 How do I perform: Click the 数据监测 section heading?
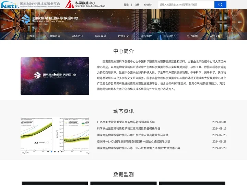[123, 174]
